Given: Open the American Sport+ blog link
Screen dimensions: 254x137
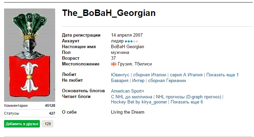Looking at the screenshot, I should coord(128,91).
